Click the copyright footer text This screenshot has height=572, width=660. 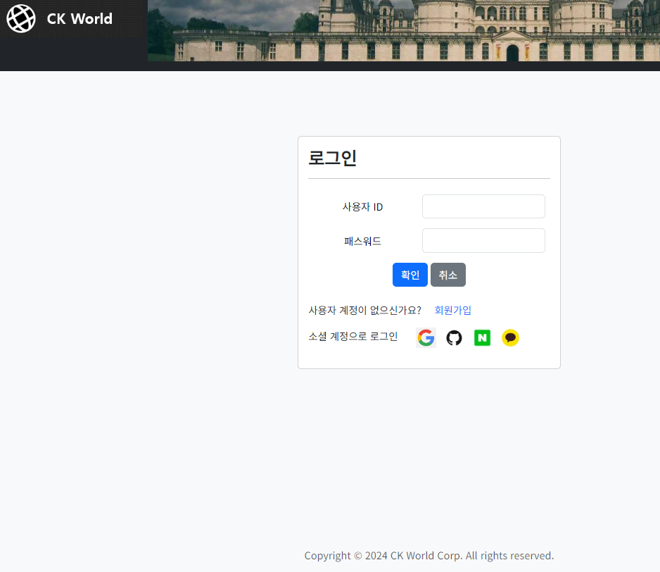(429, 556)
